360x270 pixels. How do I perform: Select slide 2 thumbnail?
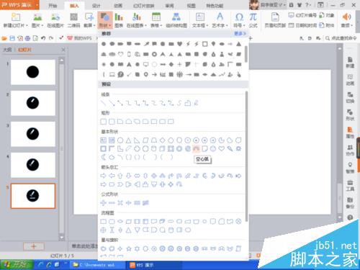click(33, 103)
